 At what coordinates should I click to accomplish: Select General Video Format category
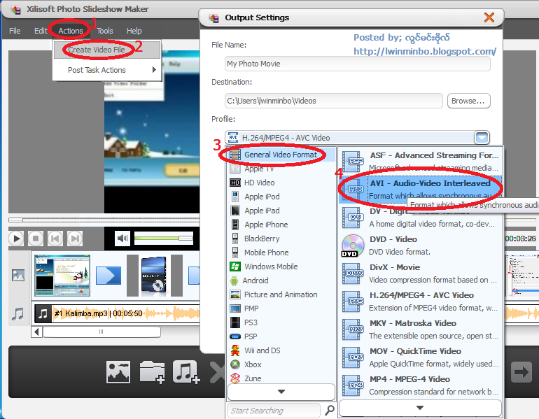click(281, 155)
